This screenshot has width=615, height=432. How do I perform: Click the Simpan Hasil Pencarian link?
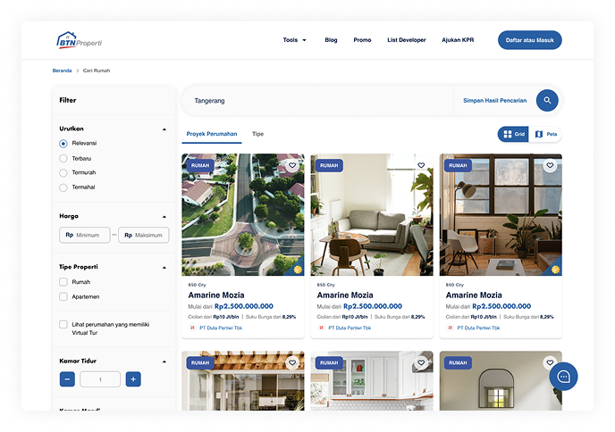pos(495,101)
